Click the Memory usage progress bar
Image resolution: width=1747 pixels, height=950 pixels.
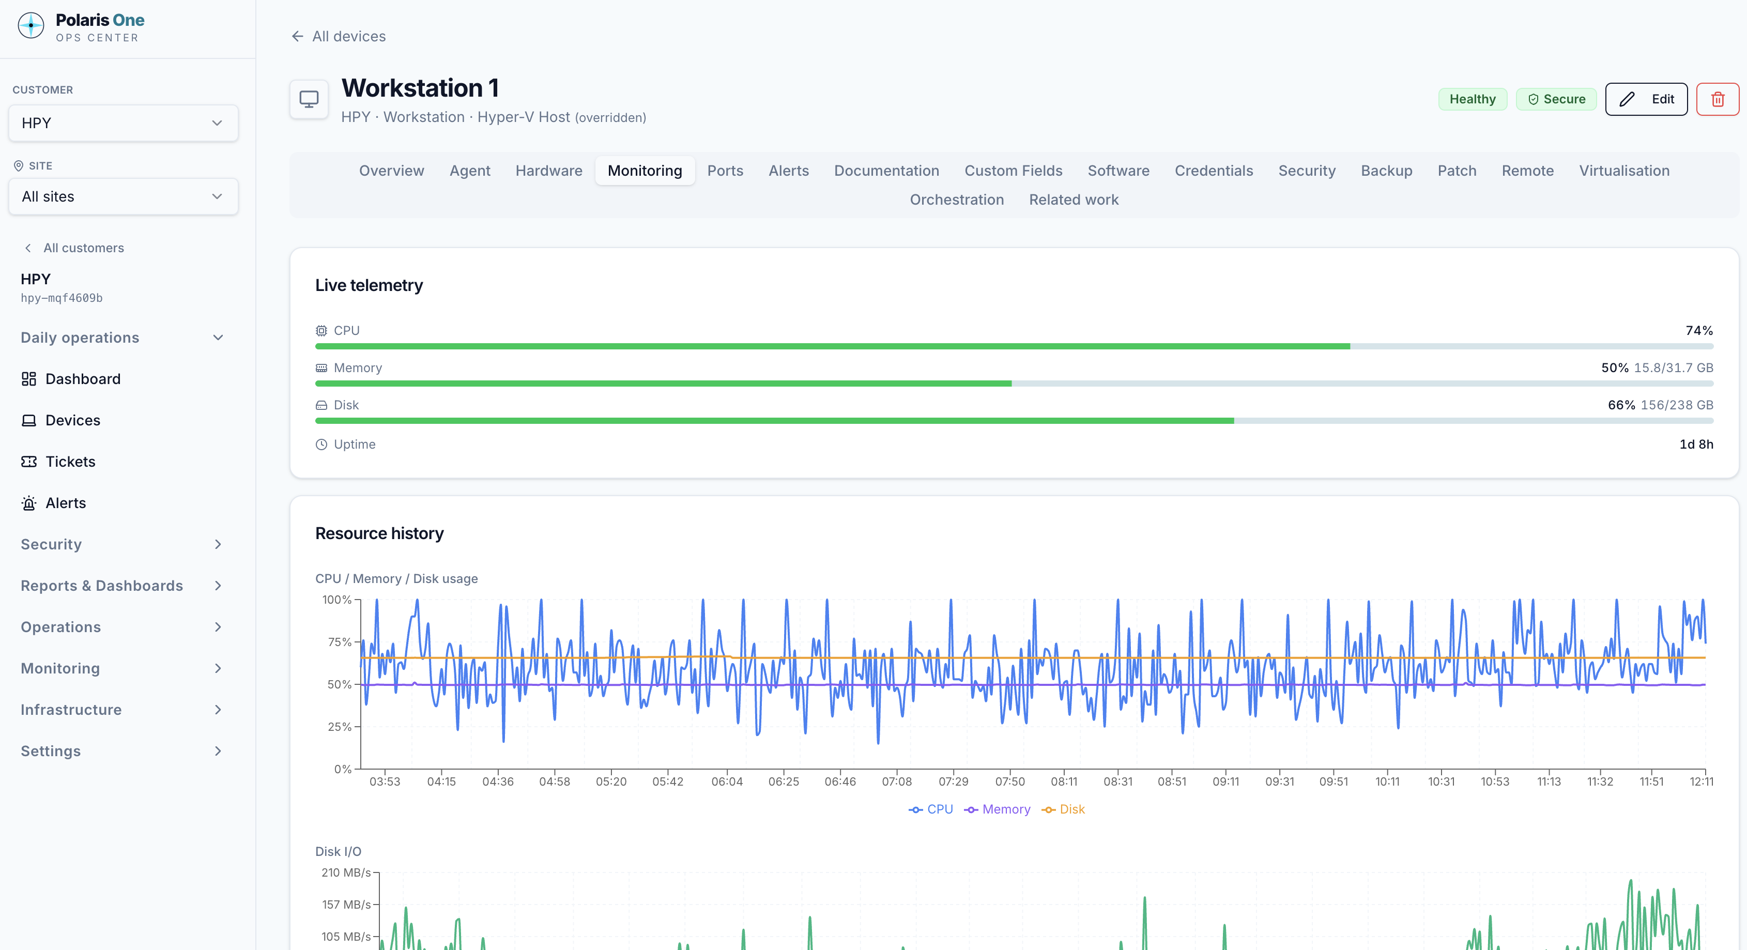coord(1014,384)
